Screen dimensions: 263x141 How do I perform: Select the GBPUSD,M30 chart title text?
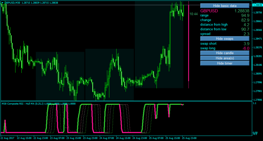pos(12,3)
